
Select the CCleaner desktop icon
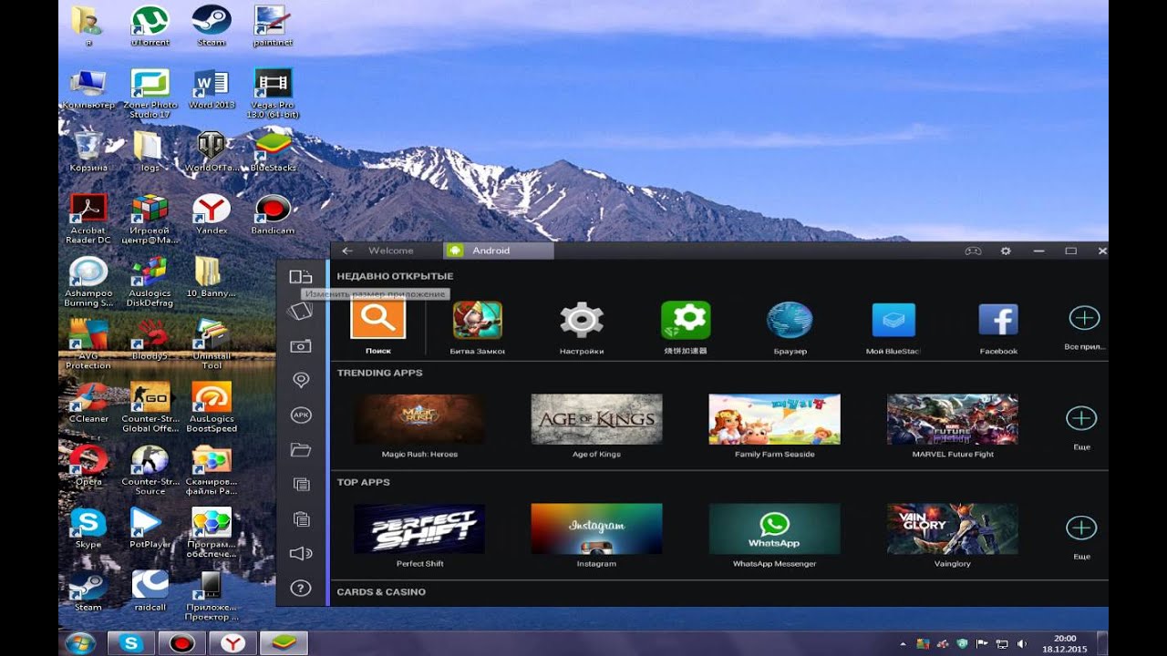point(88,402)
